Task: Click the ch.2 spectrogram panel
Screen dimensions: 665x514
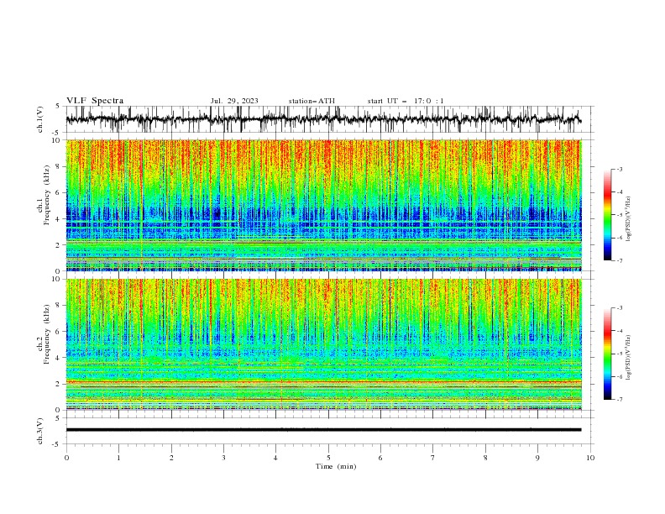Action: (323, 344)
